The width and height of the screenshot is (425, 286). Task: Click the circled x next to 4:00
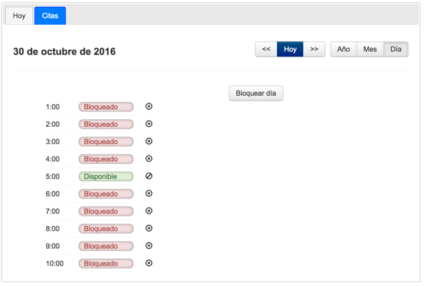point(149,159)
